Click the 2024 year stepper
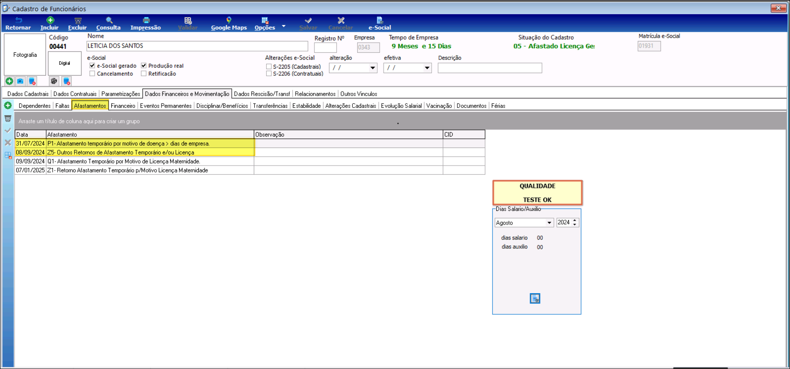This screenshot has height=369, width=790. (x=574, y=222)
